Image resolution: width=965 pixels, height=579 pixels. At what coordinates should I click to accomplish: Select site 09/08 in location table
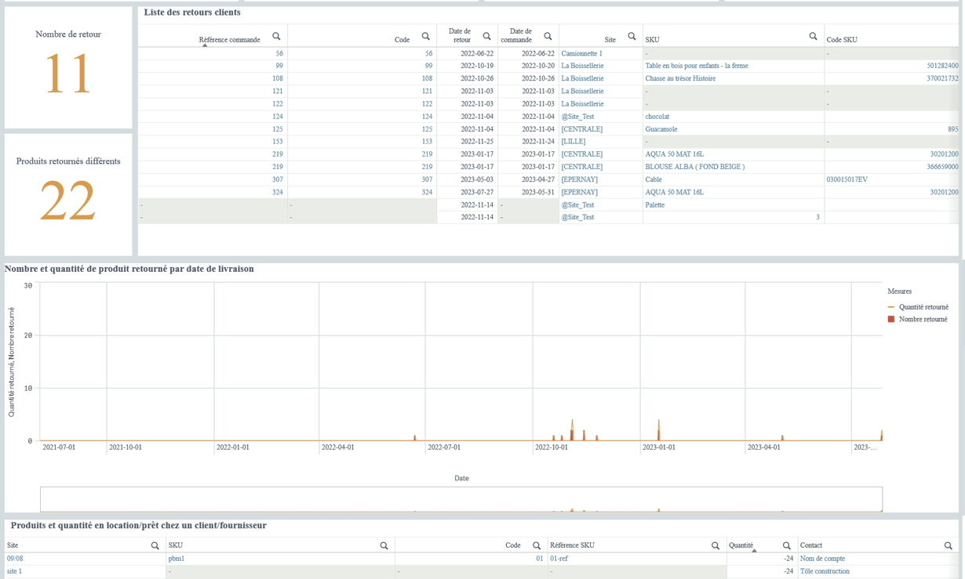tap(15, 559)
